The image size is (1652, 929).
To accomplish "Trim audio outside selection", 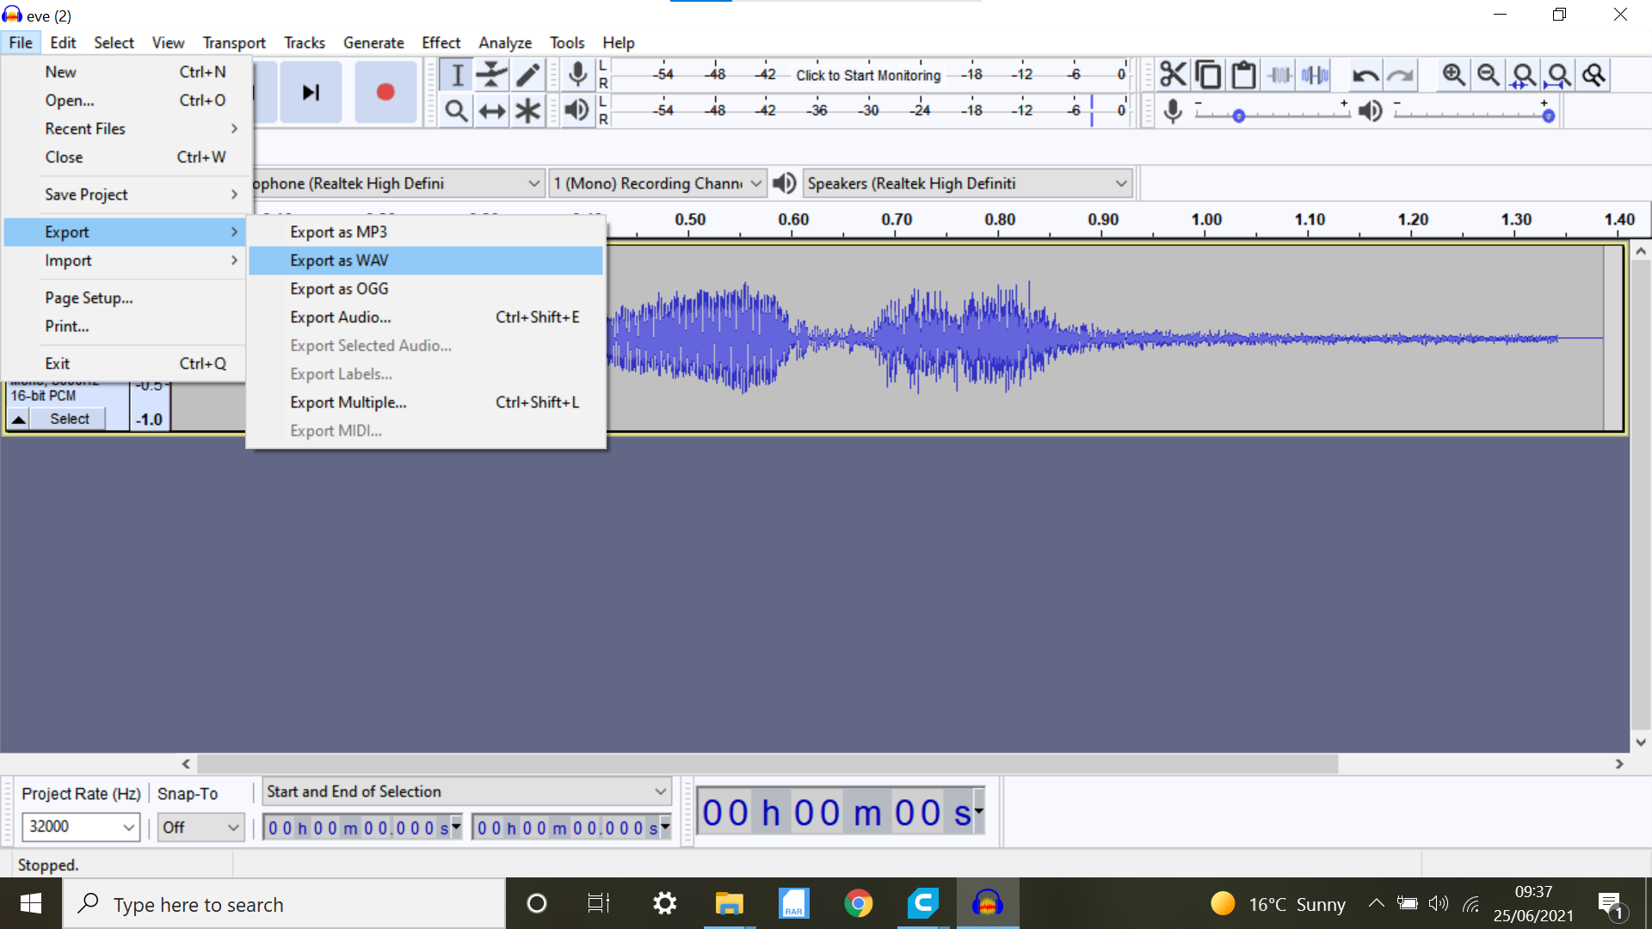I will 1279,75.
